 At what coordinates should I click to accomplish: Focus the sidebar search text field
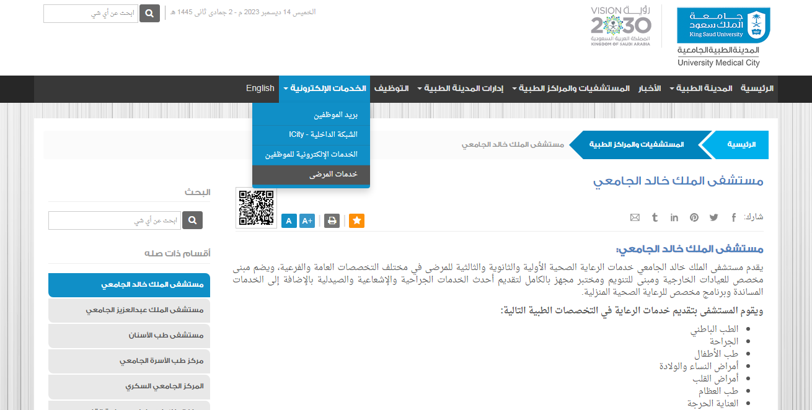pos(115,220)
